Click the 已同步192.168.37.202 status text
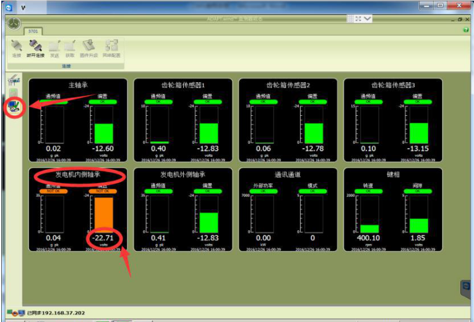The image size is (474, 322). (56, 313)
